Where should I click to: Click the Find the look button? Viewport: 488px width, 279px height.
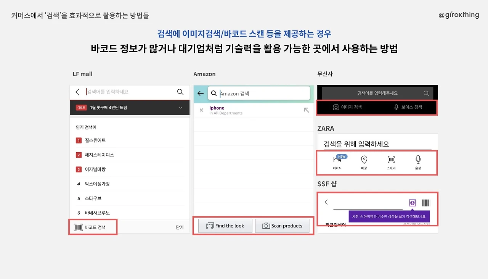coord(225,226)
